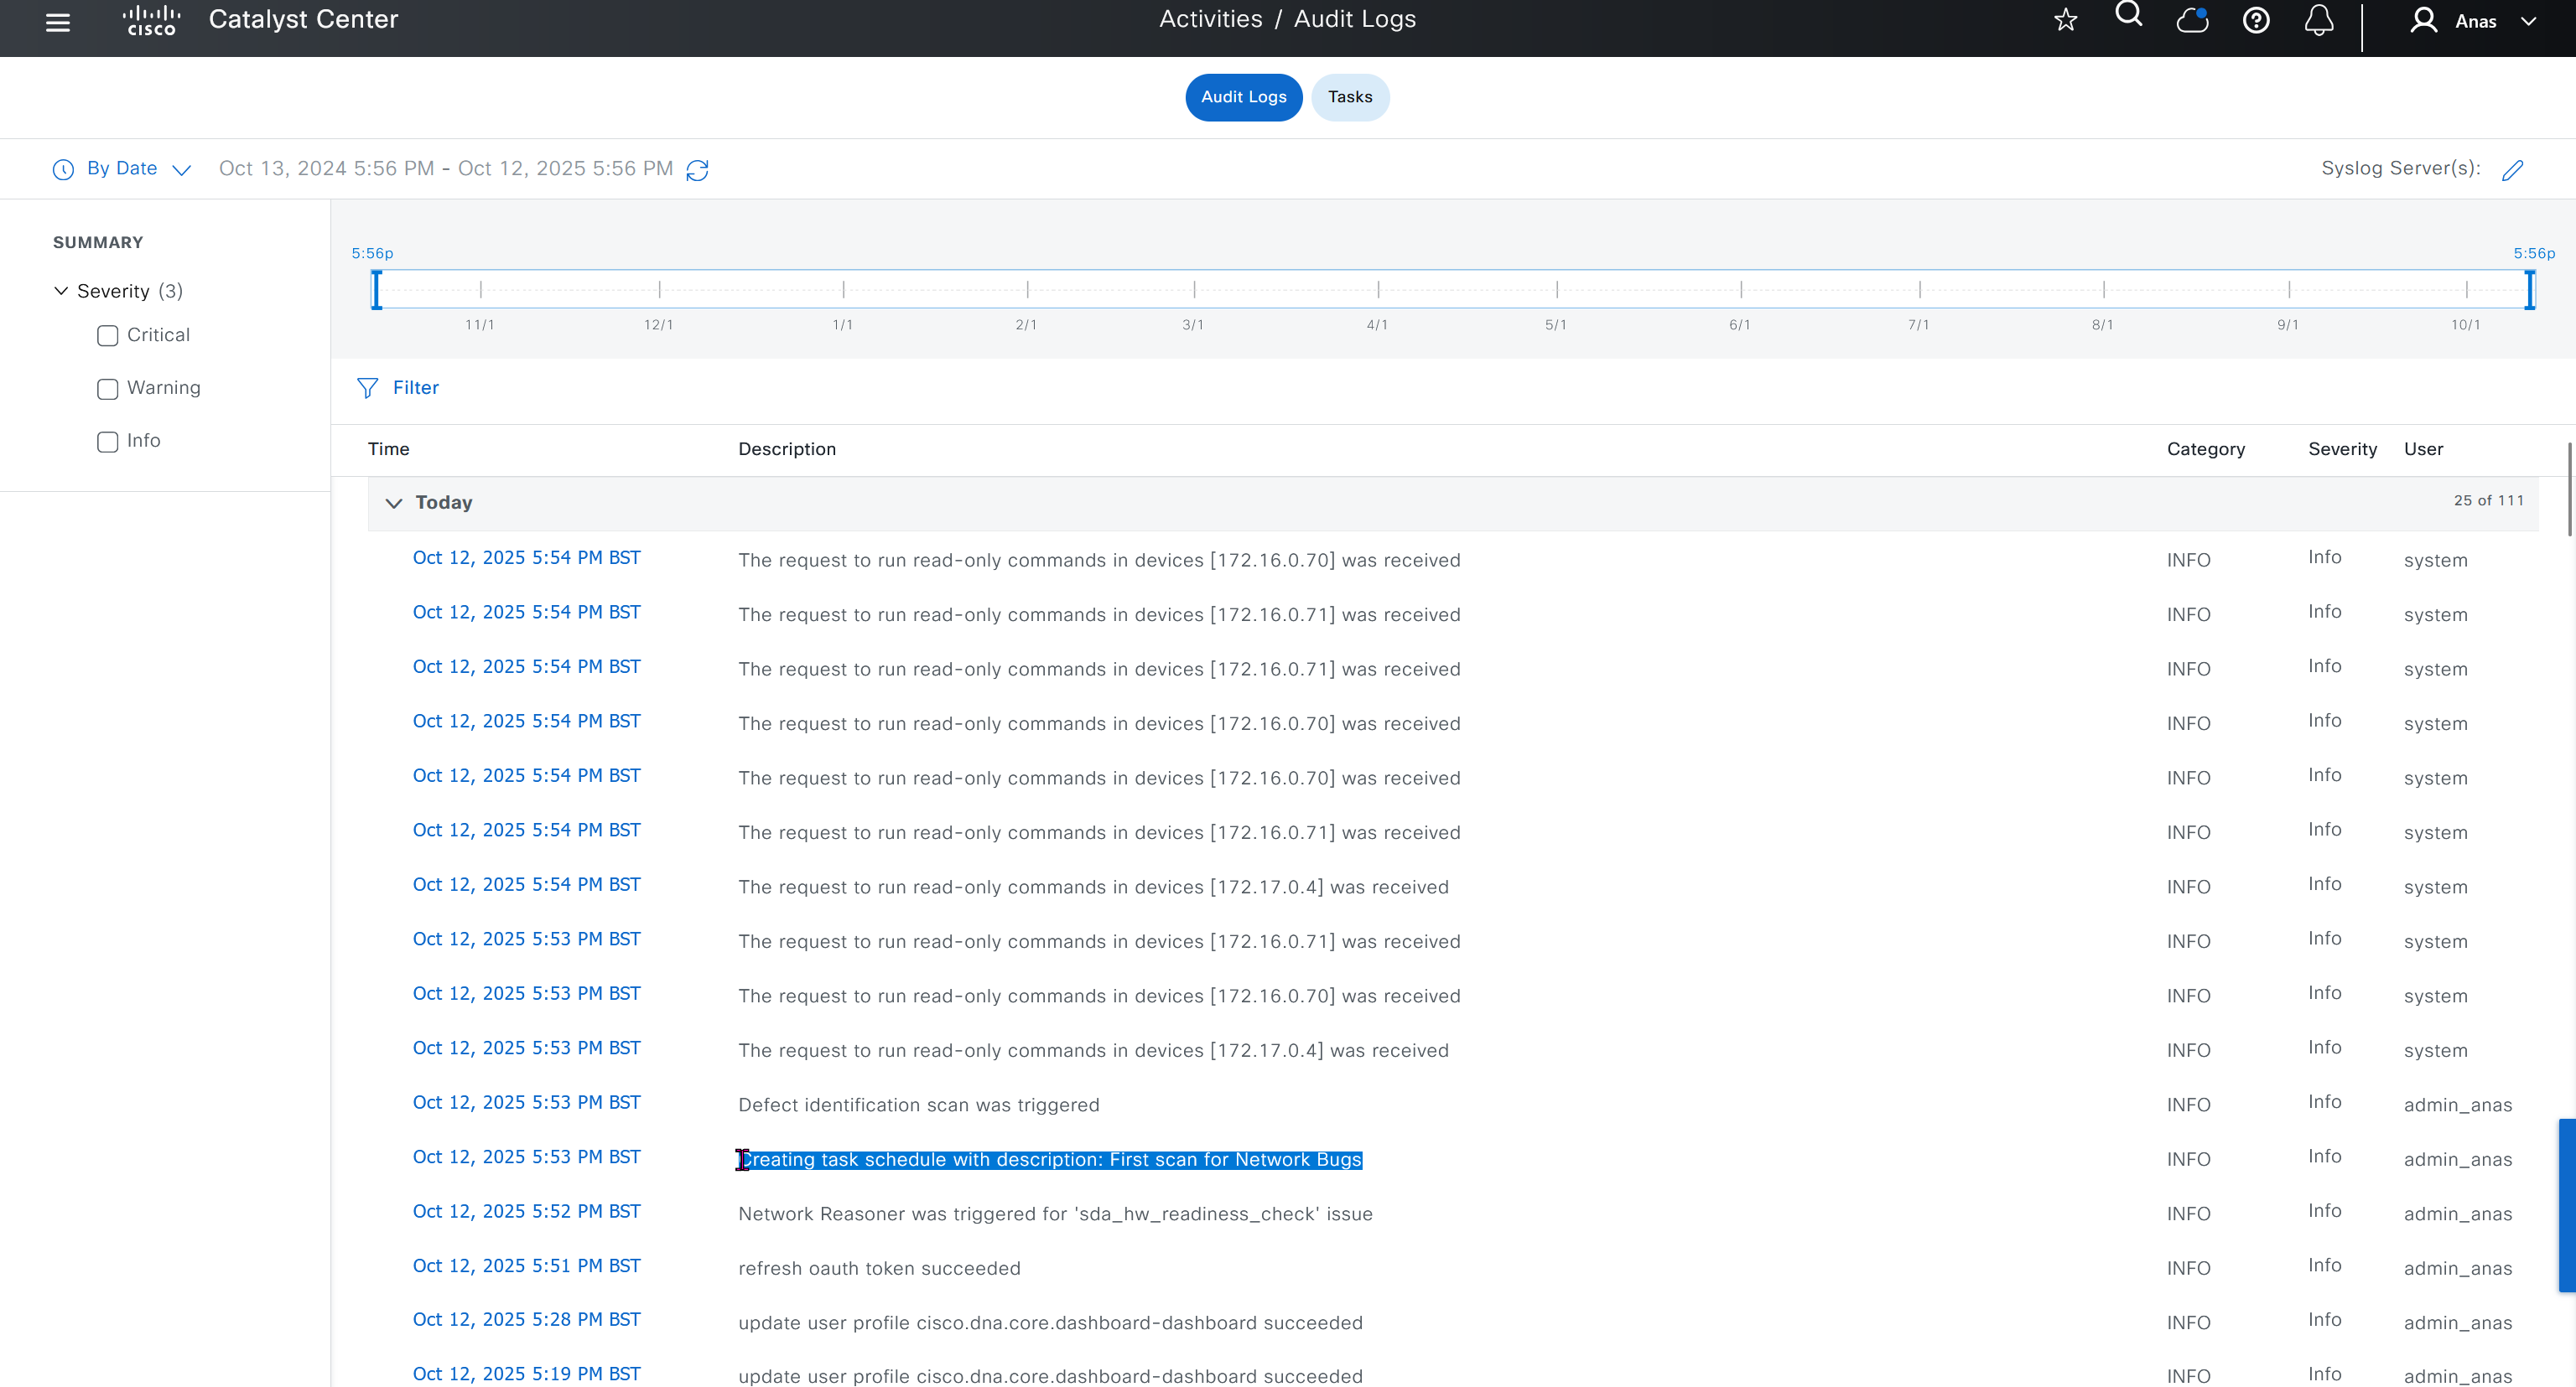Image resolution: width=2576 pixels, height=1387 pixels.
Task: Open the global search icon
Action: [2129, 15]
